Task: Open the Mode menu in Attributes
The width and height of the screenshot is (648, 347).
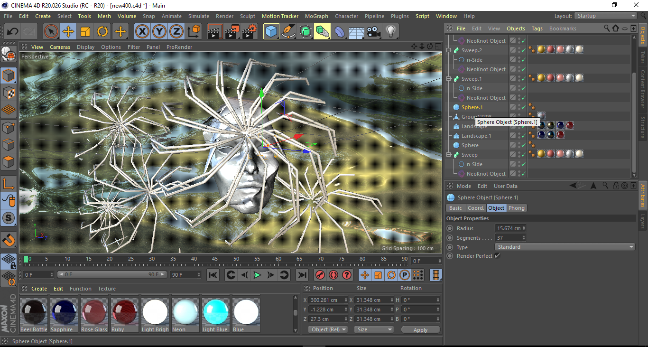Action: tap(464, 186)
